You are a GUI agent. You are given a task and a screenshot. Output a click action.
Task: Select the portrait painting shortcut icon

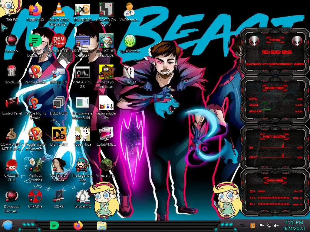[x=59, y=165]
